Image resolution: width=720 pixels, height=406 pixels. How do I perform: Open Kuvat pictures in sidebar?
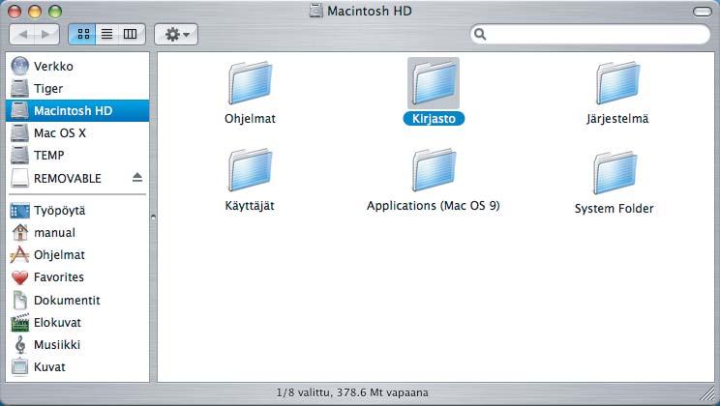(77, 367)
